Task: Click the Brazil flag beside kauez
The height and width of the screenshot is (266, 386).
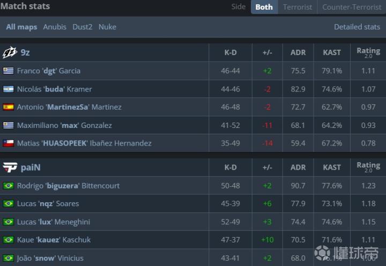Action: [8, 240]
